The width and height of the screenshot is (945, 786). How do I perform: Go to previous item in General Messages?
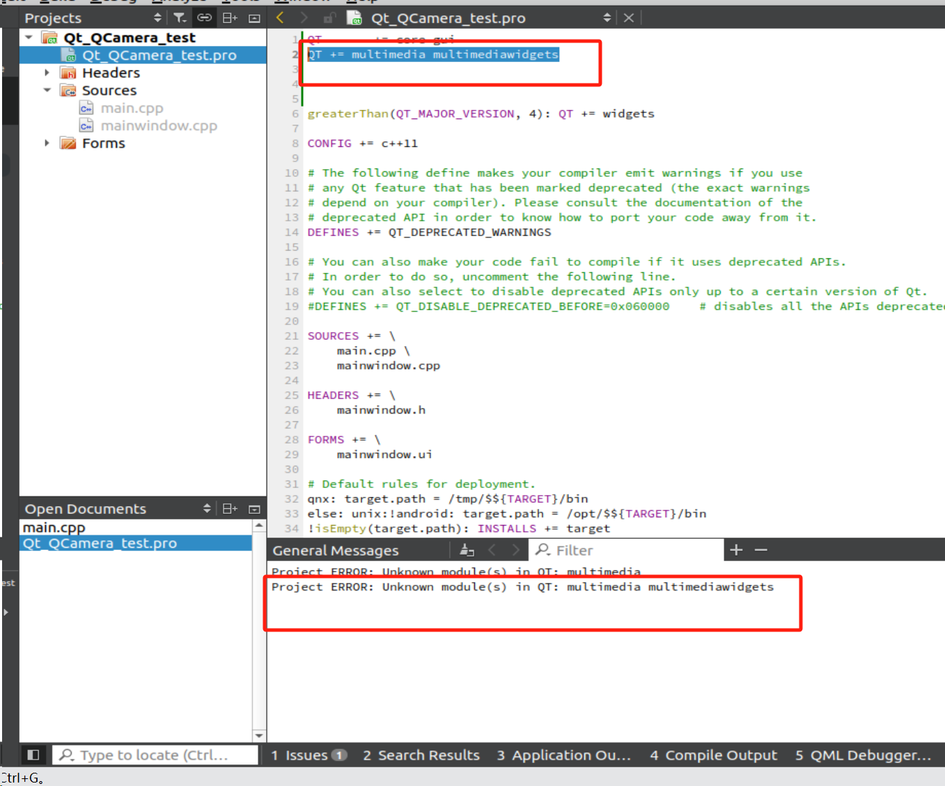point(492,550)
